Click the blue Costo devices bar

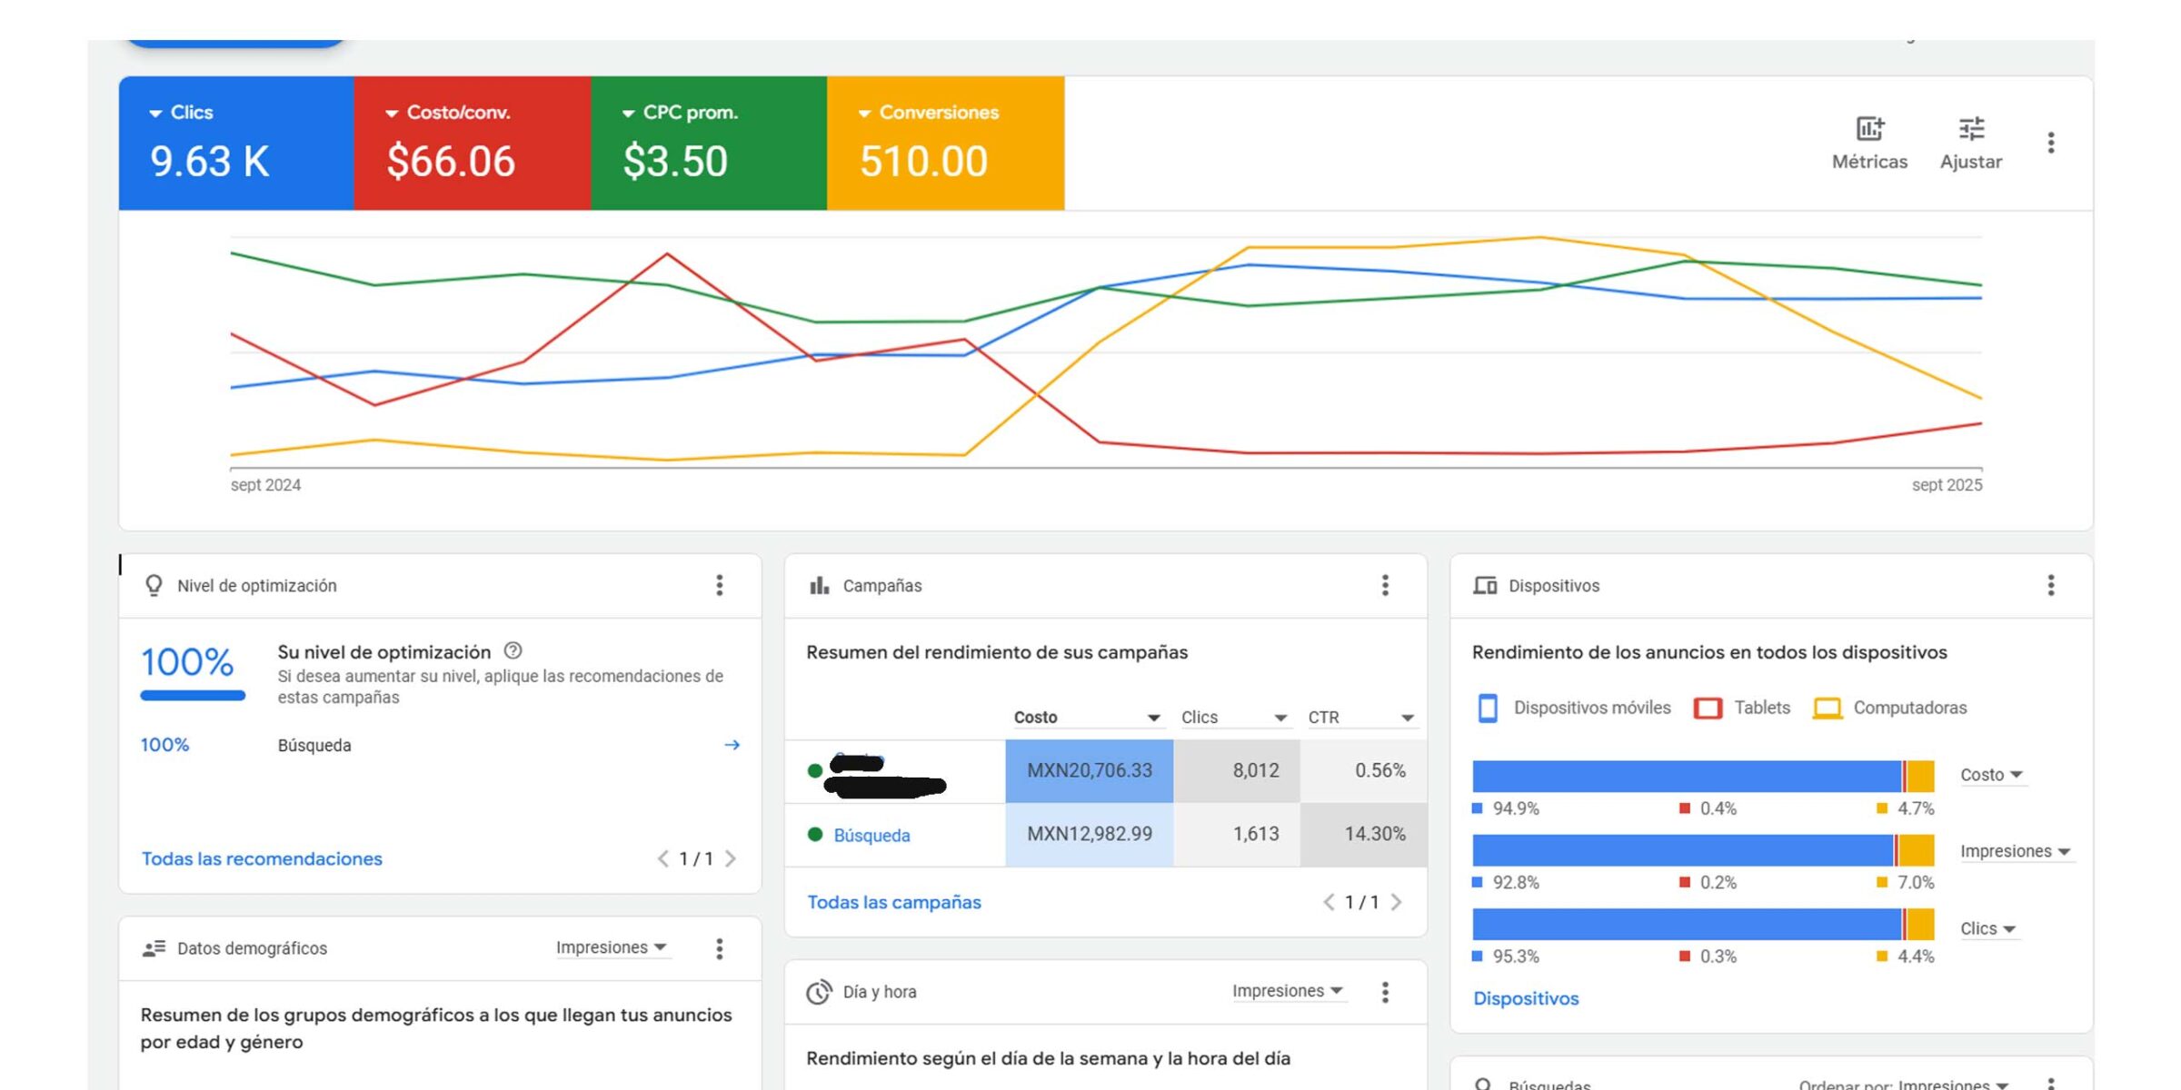point(1686,777)
